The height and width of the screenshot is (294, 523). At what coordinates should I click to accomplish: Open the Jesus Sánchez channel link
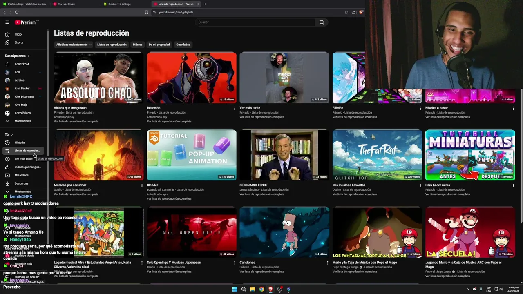(249, 190)
